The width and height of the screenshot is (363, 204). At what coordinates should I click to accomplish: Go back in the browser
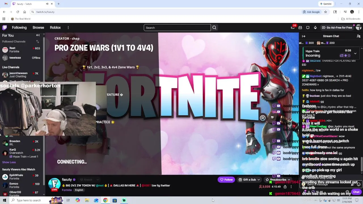[x=4, y=12]
